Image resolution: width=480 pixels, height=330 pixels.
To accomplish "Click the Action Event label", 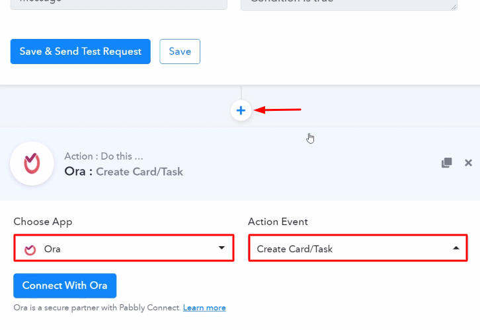I will click(278, 222).
